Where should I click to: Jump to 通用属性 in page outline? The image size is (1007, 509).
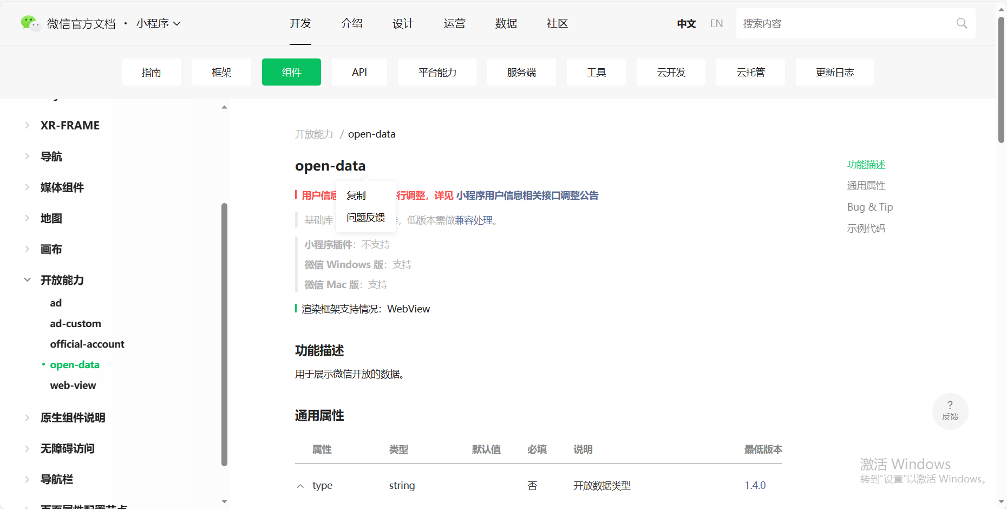coord(866,186)
